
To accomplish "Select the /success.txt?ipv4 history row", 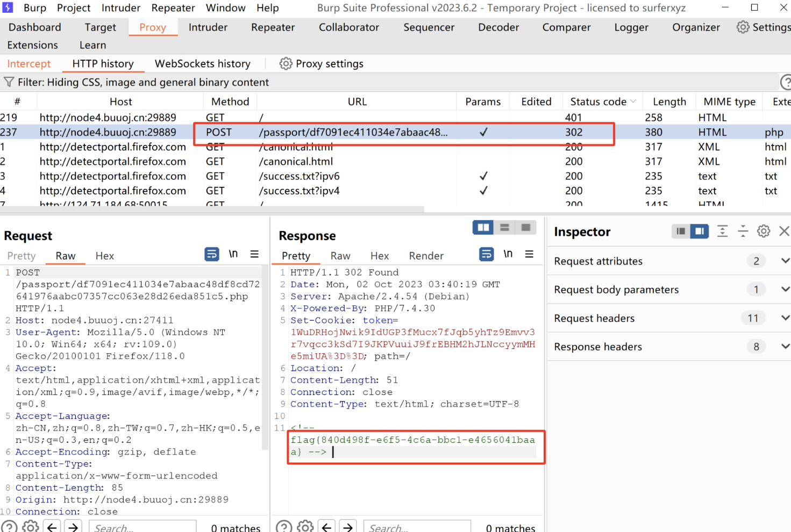I will (x=395, y=191).
